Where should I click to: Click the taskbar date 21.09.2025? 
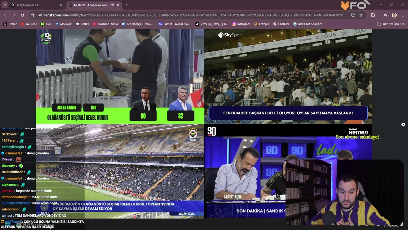(390, 226)
